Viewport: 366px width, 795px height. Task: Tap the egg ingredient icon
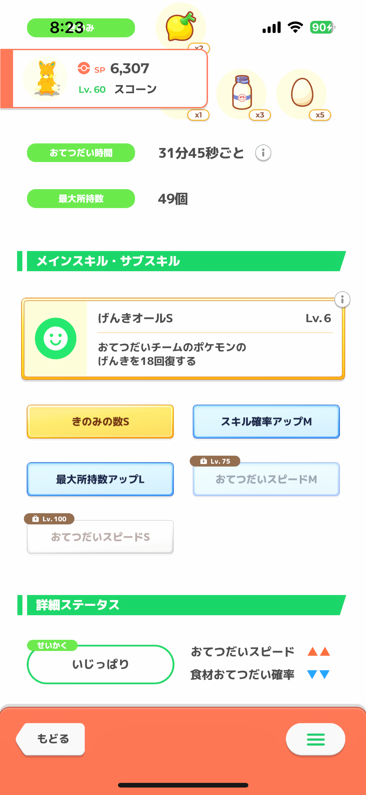(x=302, y=93)
